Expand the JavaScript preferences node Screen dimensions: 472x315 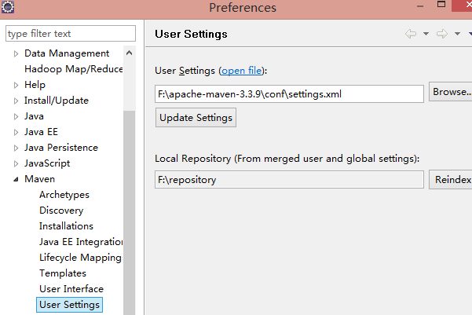(16, 163)
